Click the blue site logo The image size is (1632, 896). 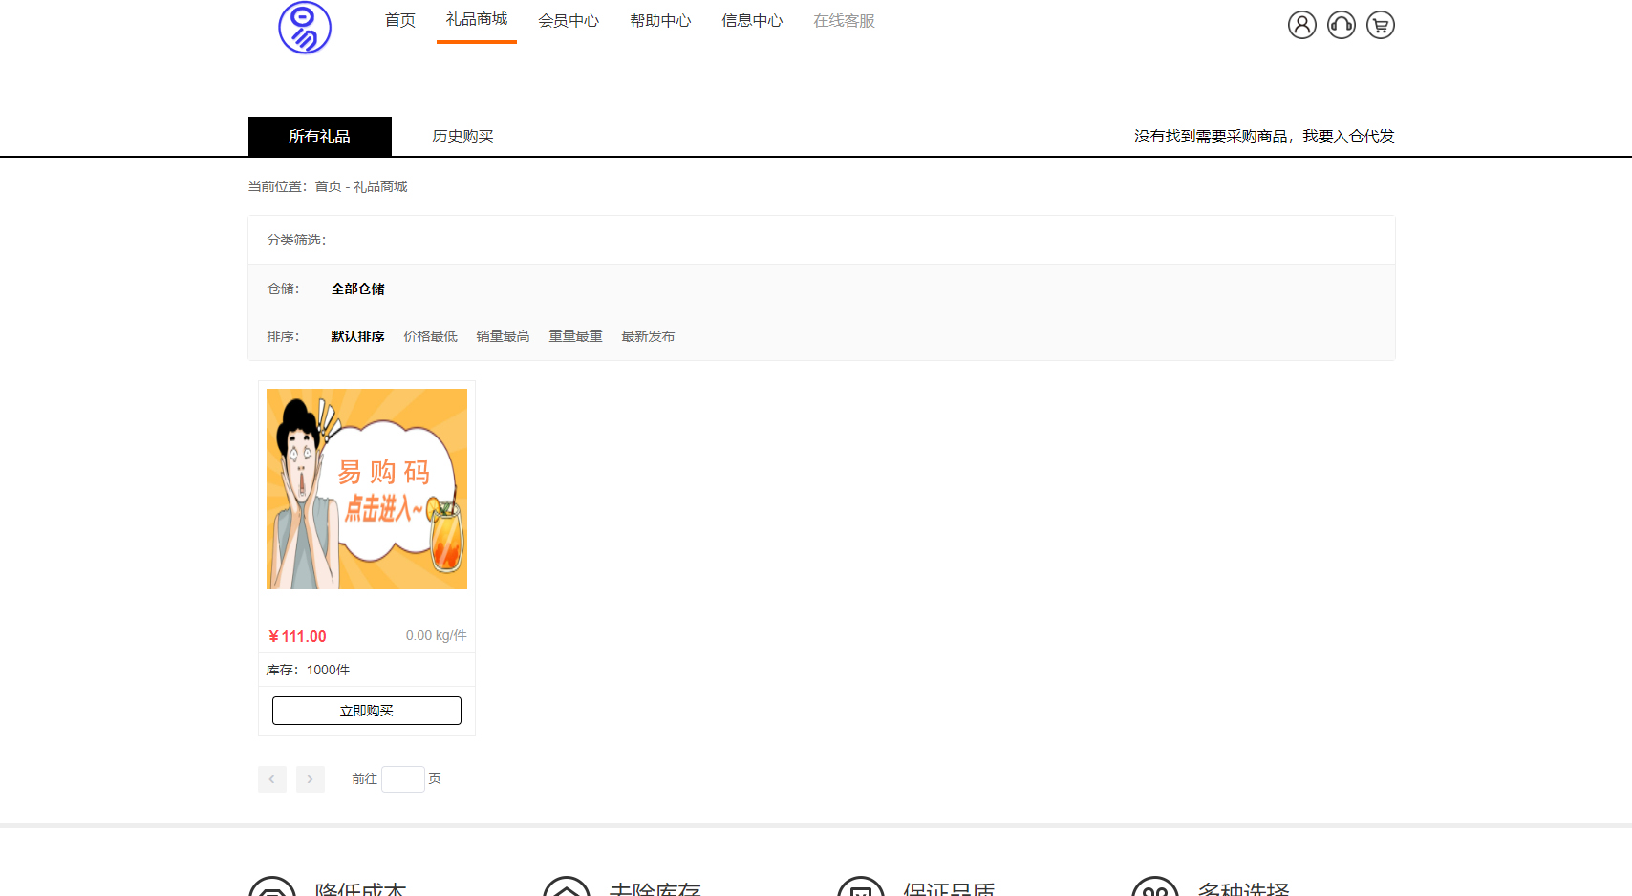(305, 28)
